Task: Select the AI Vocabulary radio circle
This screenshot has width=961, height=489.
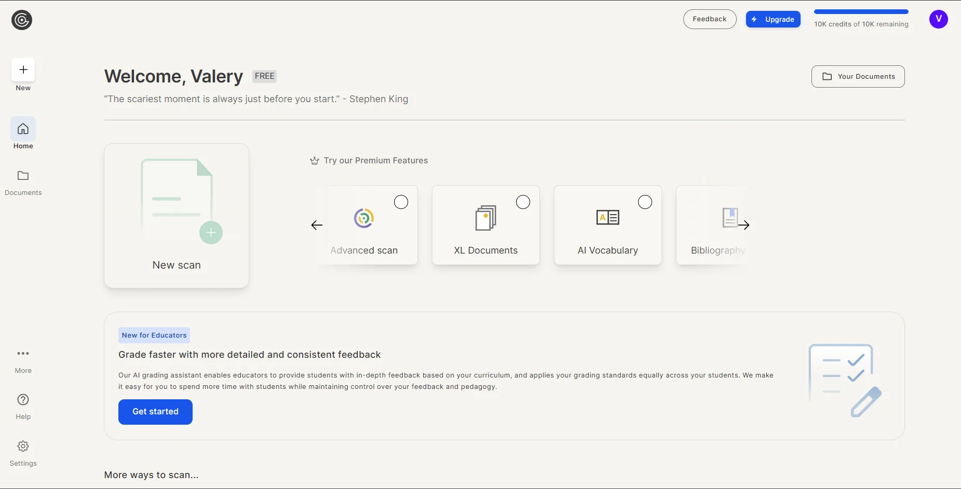Action: point(645,202)
